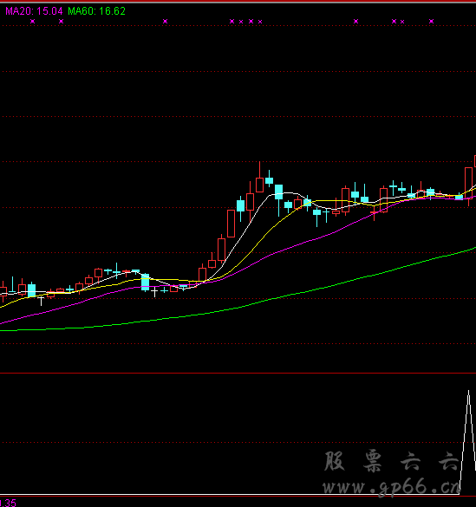Screen dimensions: 476x507
Task: Select the first white cross doji candle
Action: pos(41,301)
